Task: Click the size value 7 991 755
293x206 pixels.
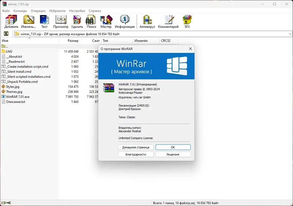Action: (72, 97)
